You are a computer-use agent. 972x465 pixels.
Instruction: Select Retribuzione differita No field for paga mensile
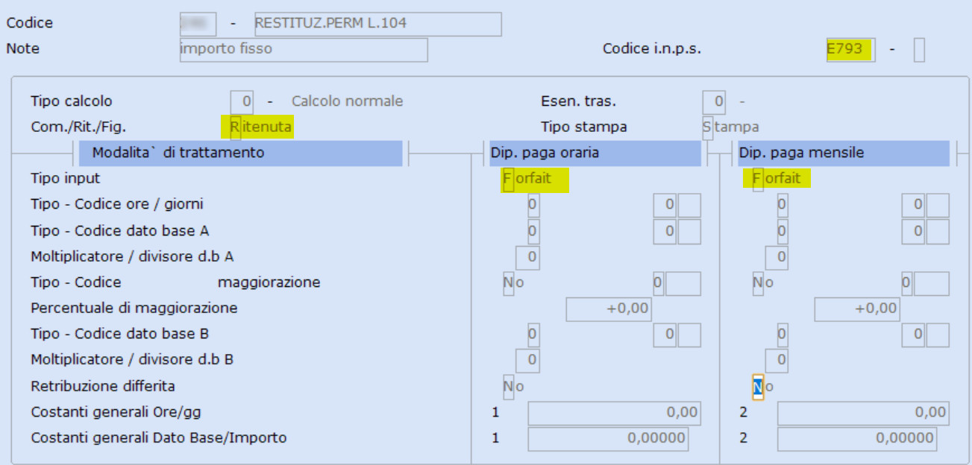click(758, 387)
